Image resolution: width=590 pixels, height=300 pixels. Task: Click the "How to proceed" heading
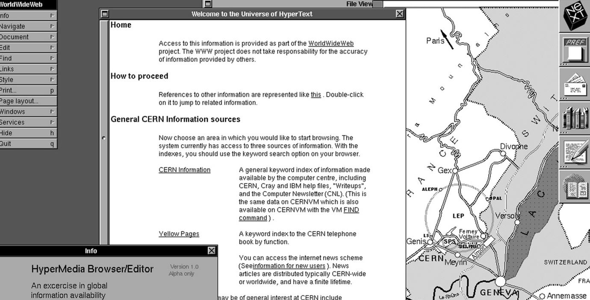click(x=139, y=76)
